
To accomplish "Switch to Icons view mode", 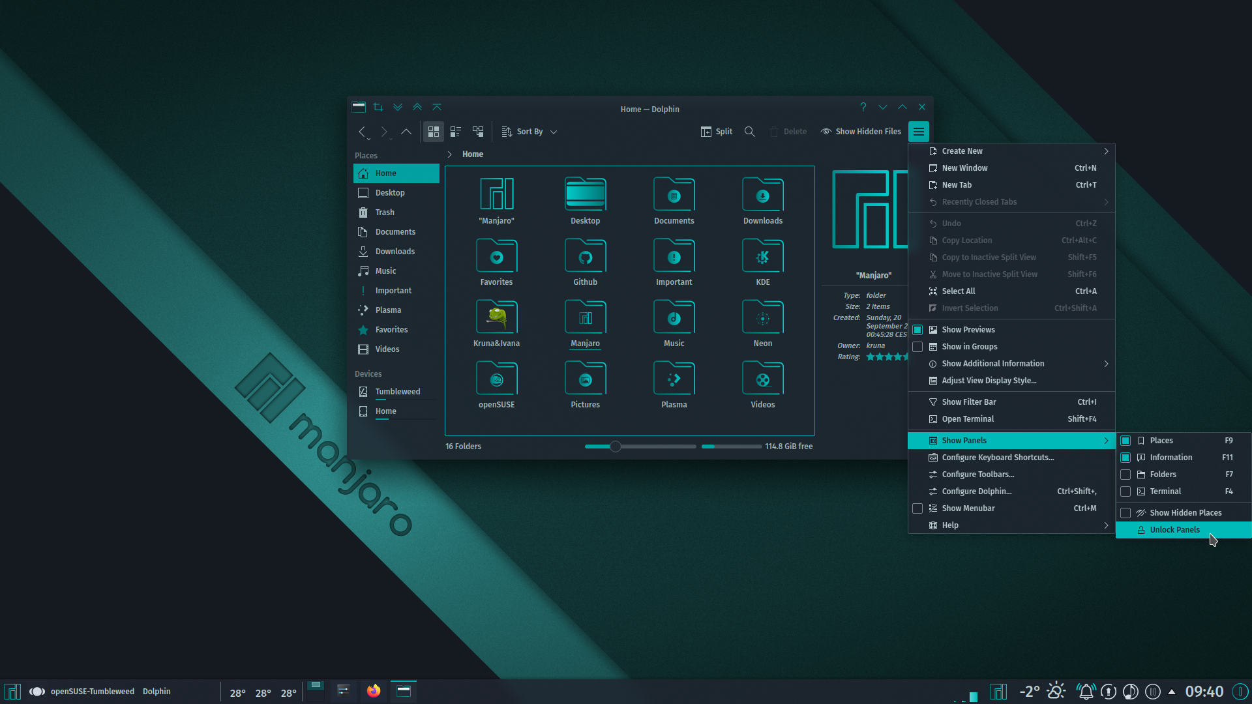I will click(434, 132).
